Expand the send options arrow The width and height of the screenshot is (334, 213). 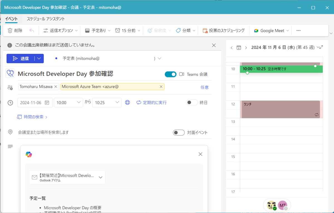click(39, 58)
